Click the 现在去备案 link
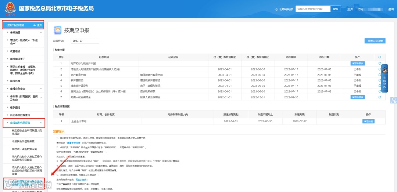 point(80,179)
